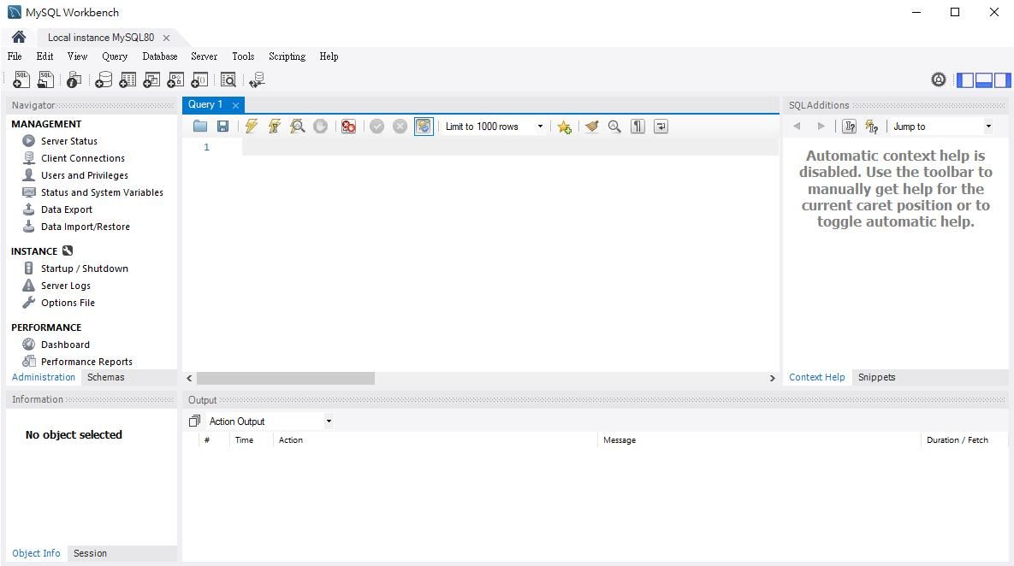This screenshot has height=566, width=1014.
Task: Open Workbench preferences gear icon
Action: point(939,80)
